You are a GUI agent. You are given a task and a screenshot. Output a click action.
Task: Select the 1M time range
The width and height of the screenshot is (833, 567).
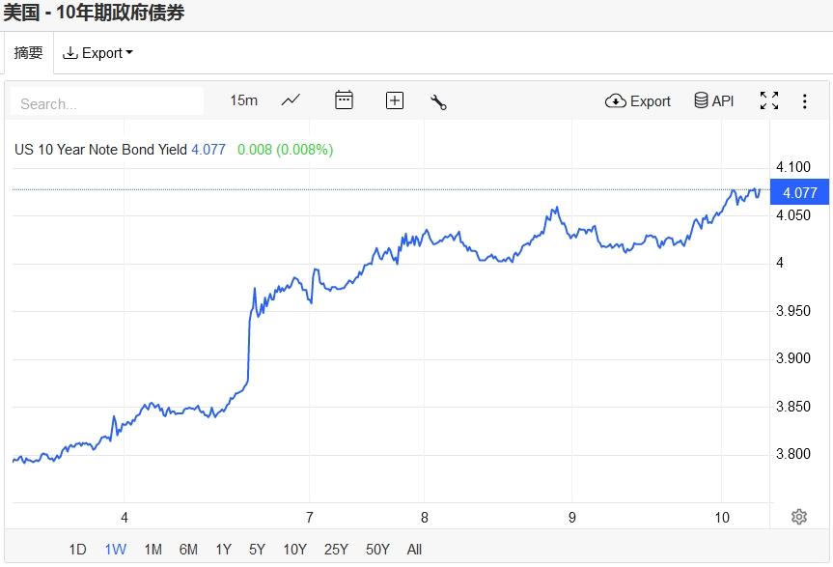click(153, 550)
